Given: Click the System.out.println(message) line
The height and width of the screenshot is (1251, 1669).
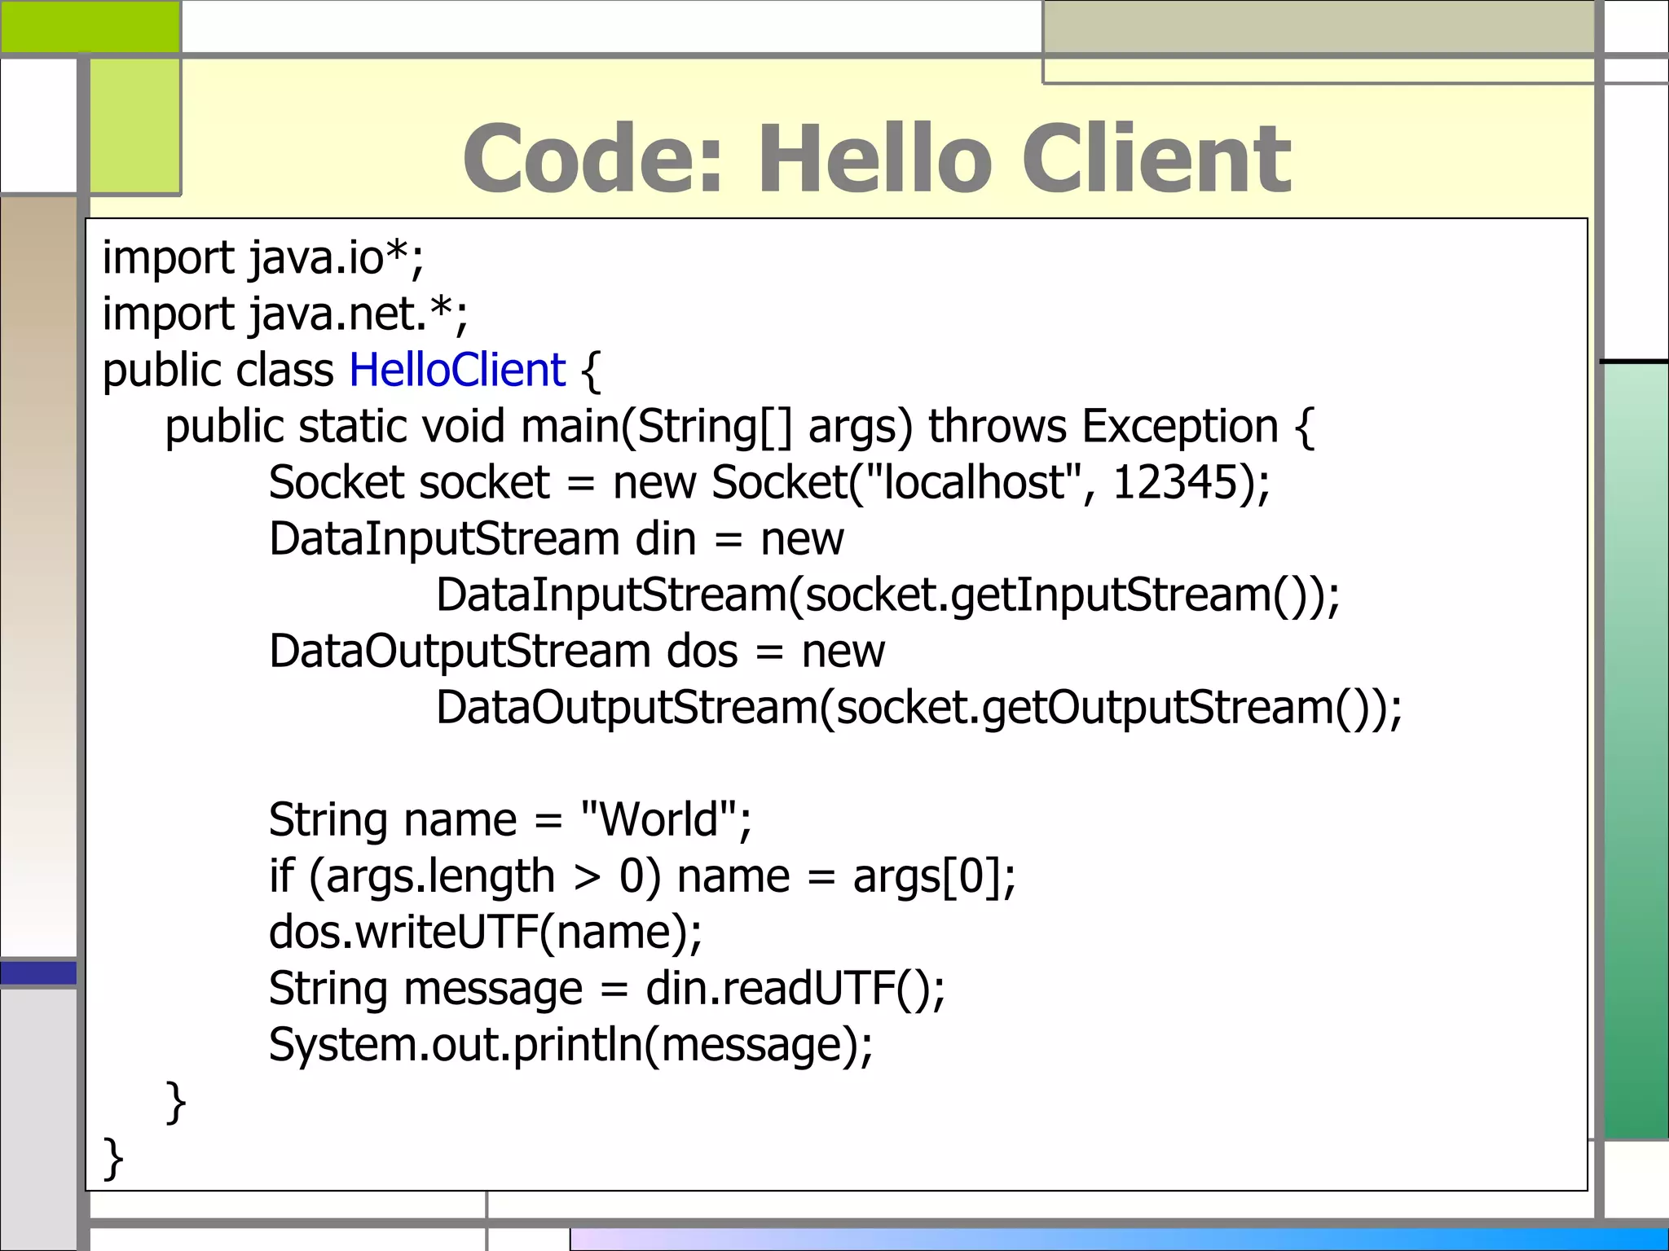Looking at the screenshot, I should click(x=570, y=1045).
